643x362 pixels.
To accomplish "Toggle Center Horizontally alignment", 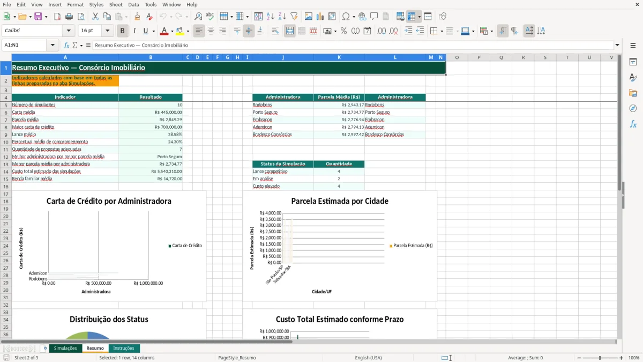I will tap(211, 31).
